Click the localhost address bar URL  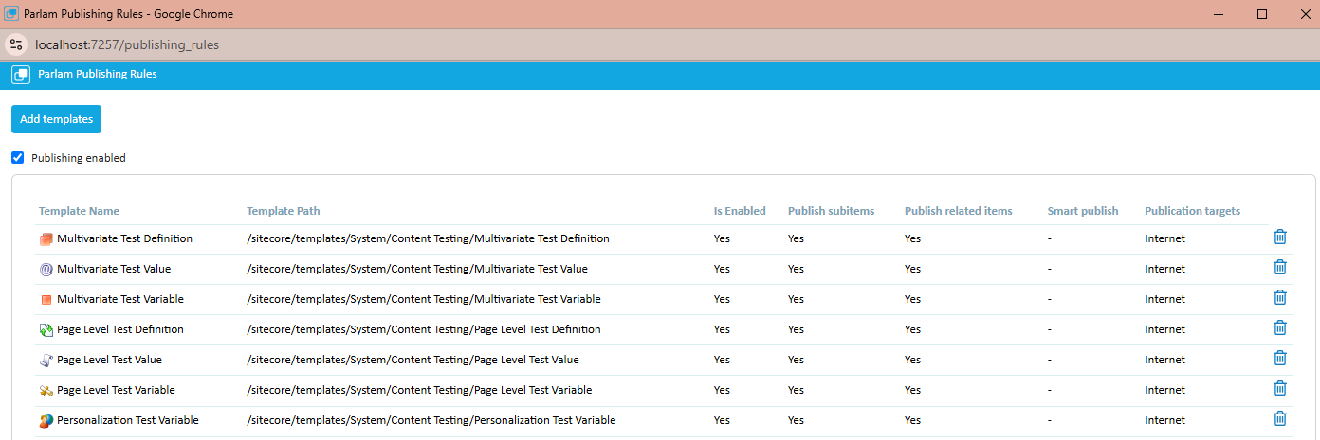[x=126, y=44]
